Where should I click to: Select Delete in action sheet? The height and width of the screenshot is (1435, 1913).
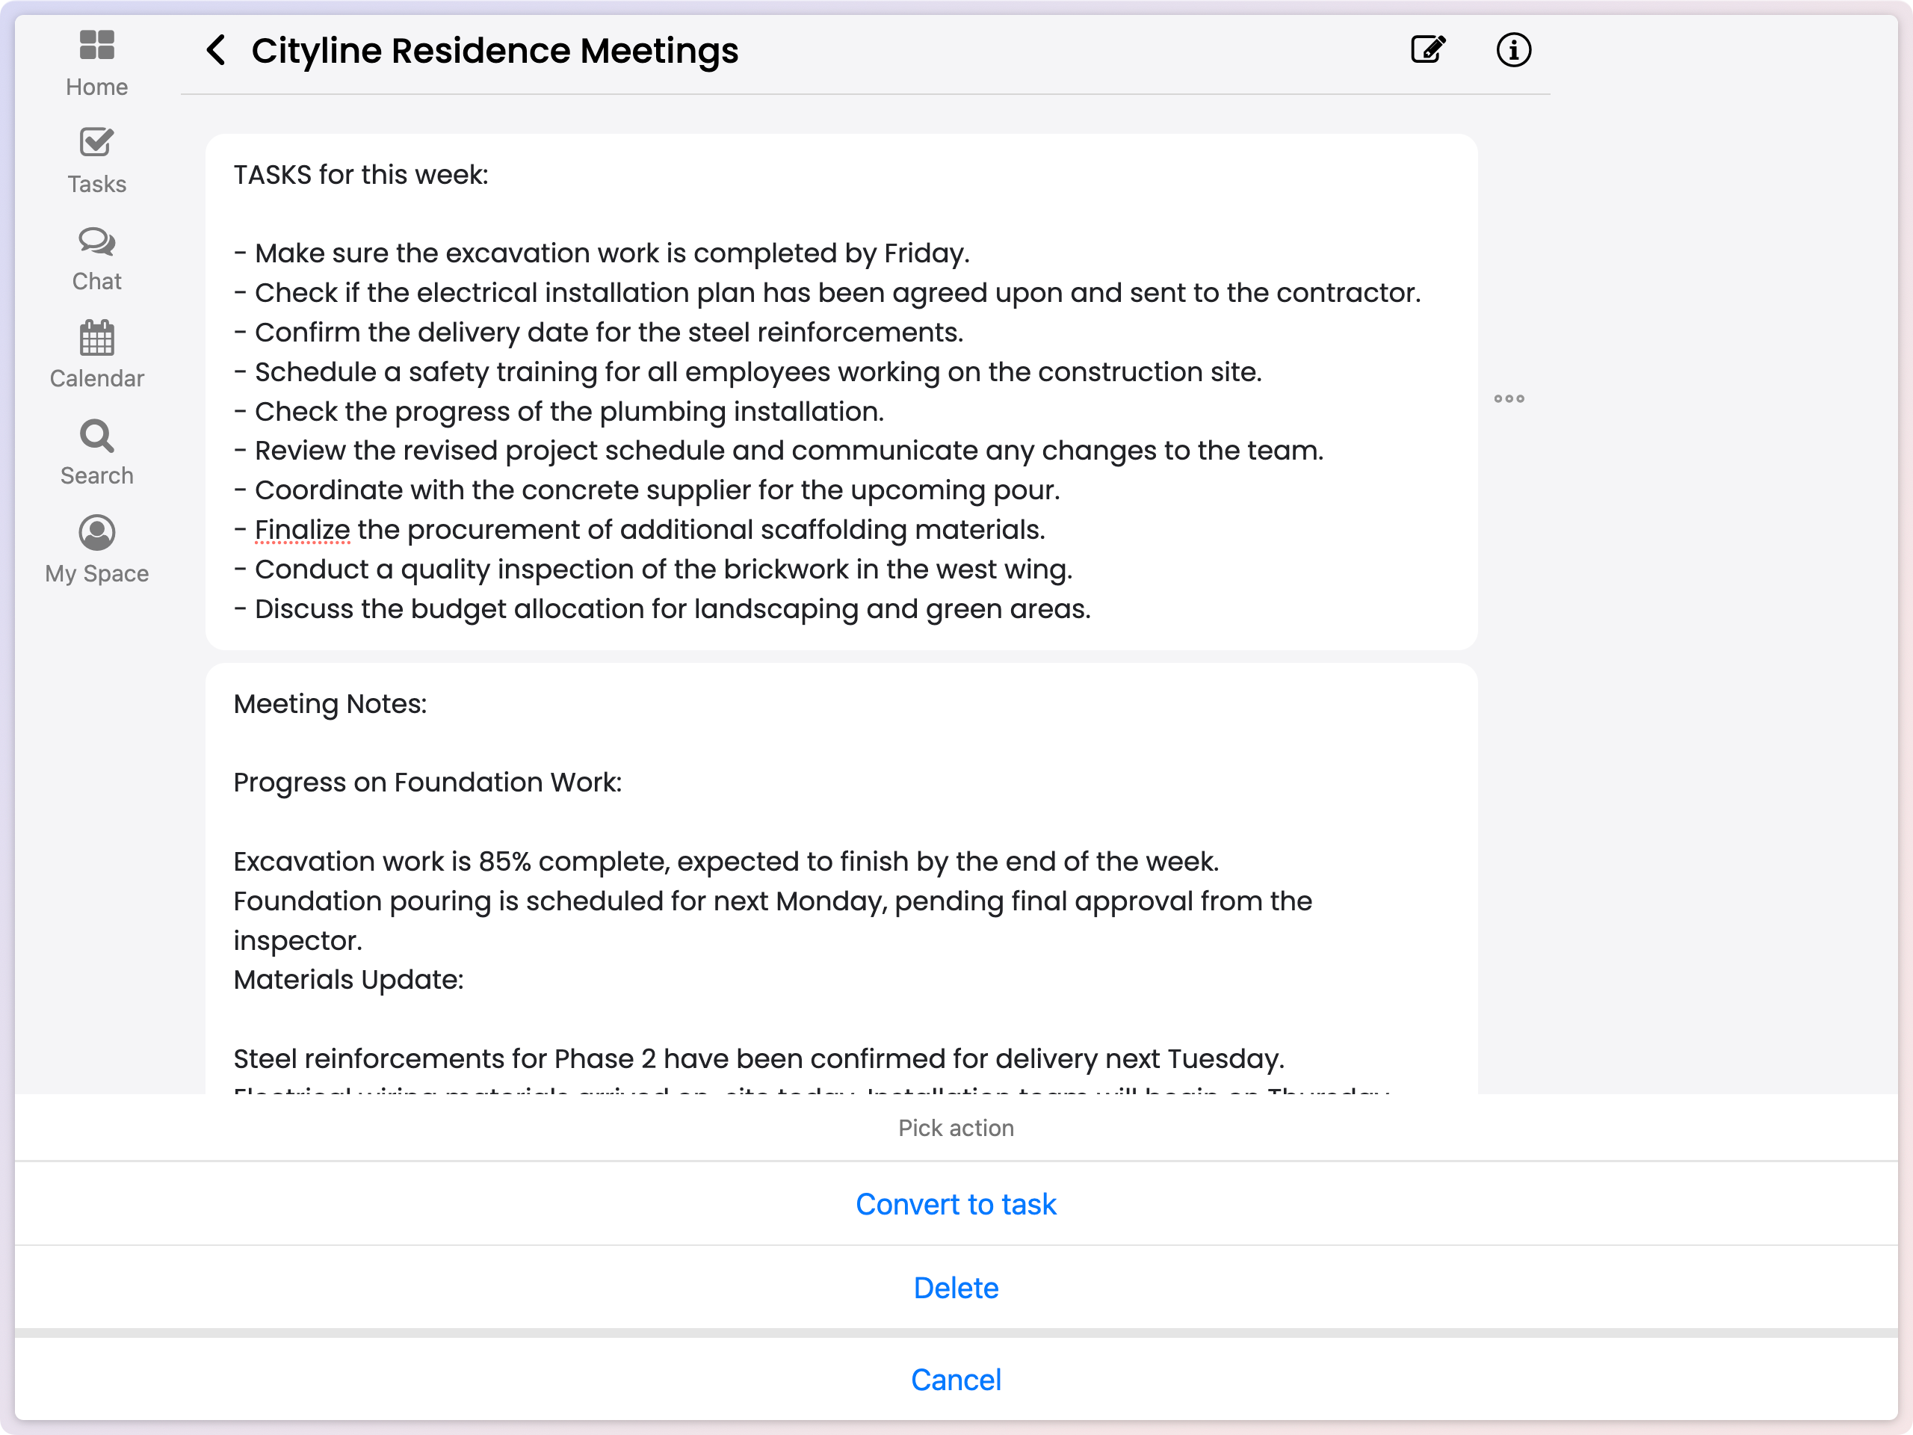coord(956,1288)
